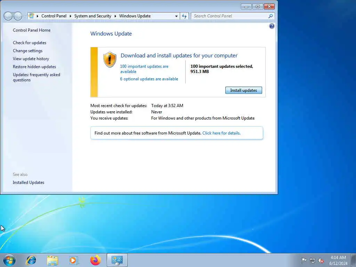Click the Show desktop strip
This screenshot has width=356, height=267.
pyautogui.click(x=354, y=260)
